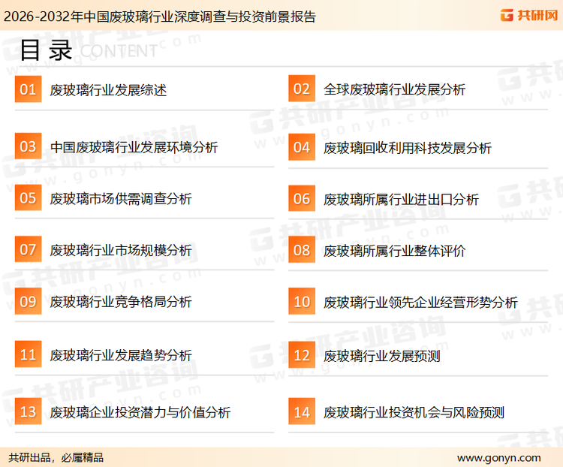The width and height of the screenshot is (563, 467).
Task: Click the orange 09 number badge
Action: (28, 301)
